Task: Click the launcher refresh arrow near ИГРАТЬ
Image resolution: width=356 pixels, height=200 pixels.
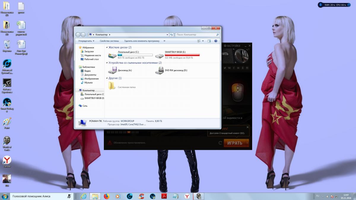Action: pos(220,143)
